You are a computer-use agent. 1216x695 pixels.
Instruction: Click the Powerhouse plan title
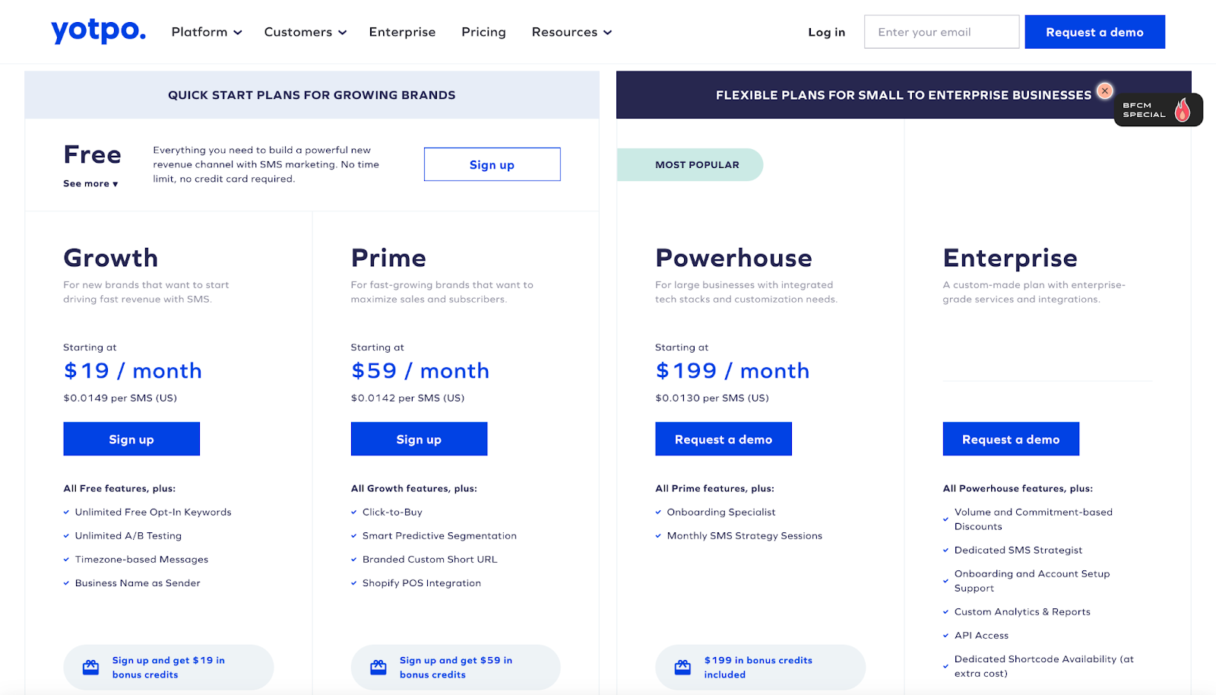click(x=733, y=258)
